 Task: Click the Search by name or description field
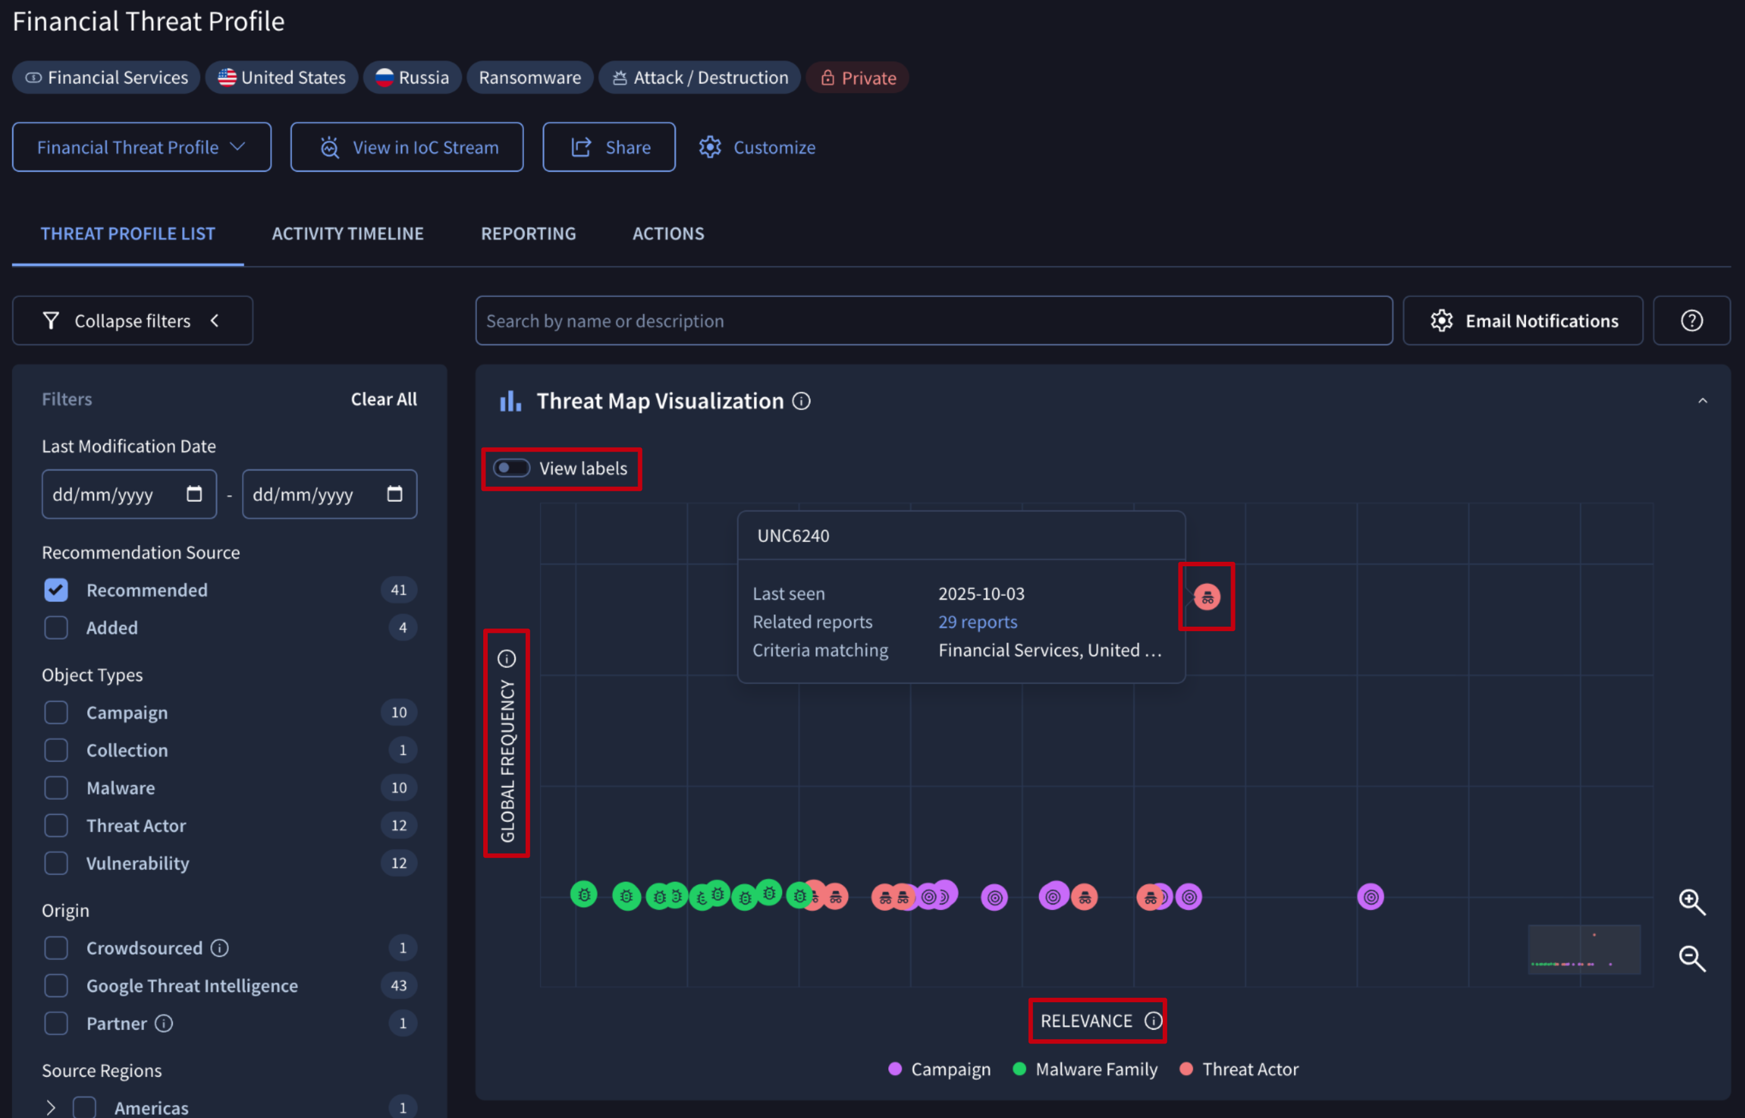pos(933,320)
